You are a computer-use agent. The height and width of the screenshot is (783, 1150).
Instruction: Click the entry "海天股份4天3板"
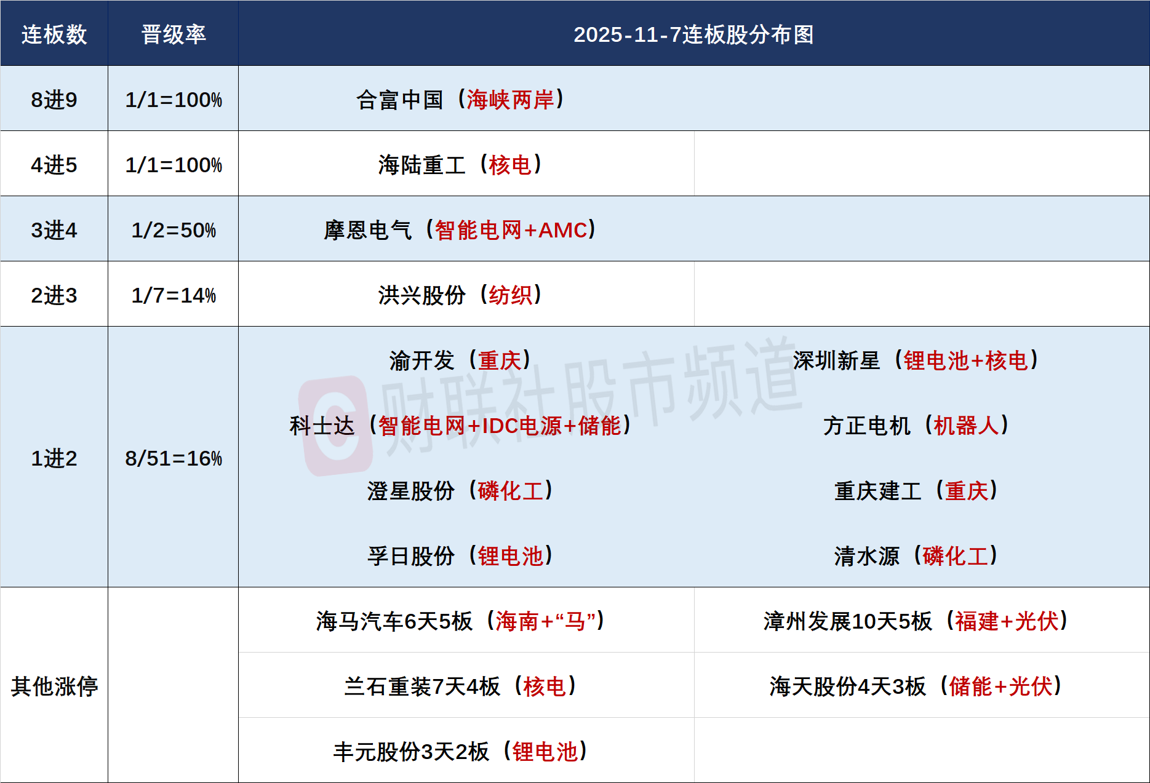pyautogui.click(x=848, y=686)
